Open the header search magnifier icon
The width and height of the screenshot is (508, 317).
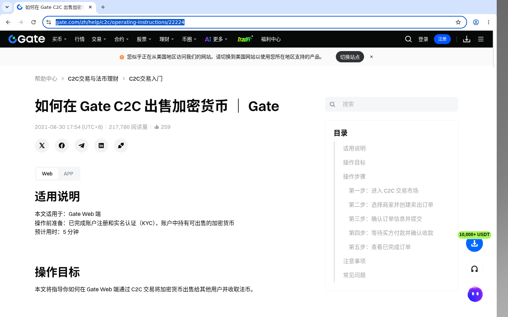[408, 39]
